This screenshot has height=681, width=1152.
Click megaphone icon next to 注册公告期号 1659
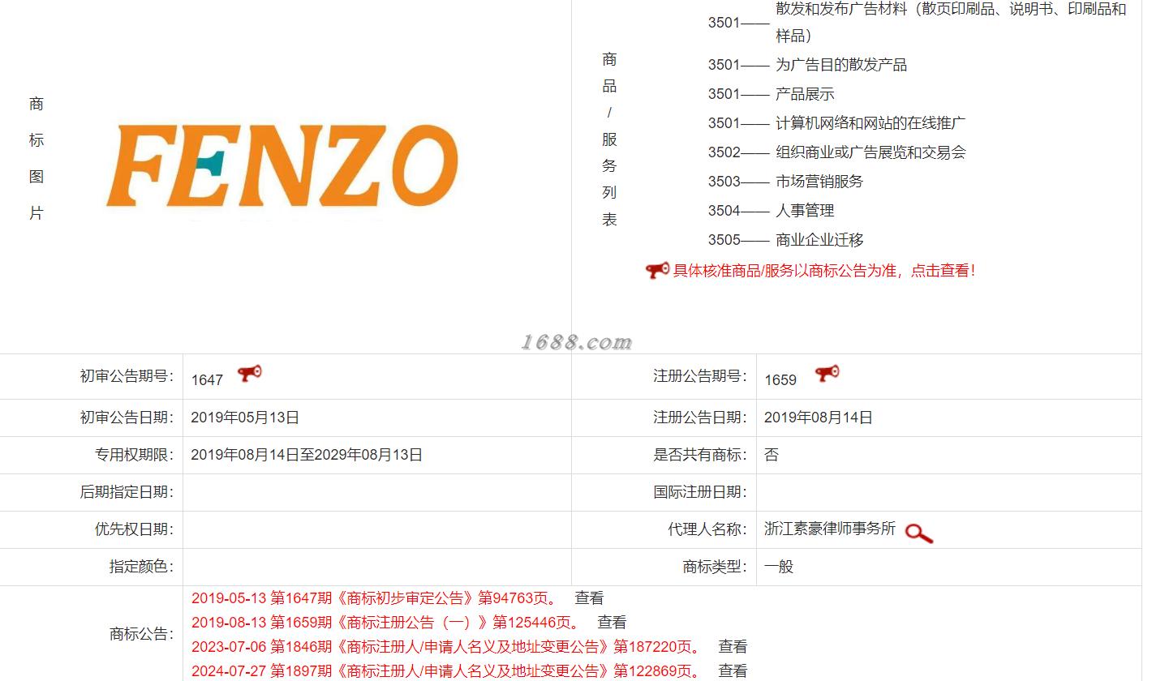click(827, 374)
